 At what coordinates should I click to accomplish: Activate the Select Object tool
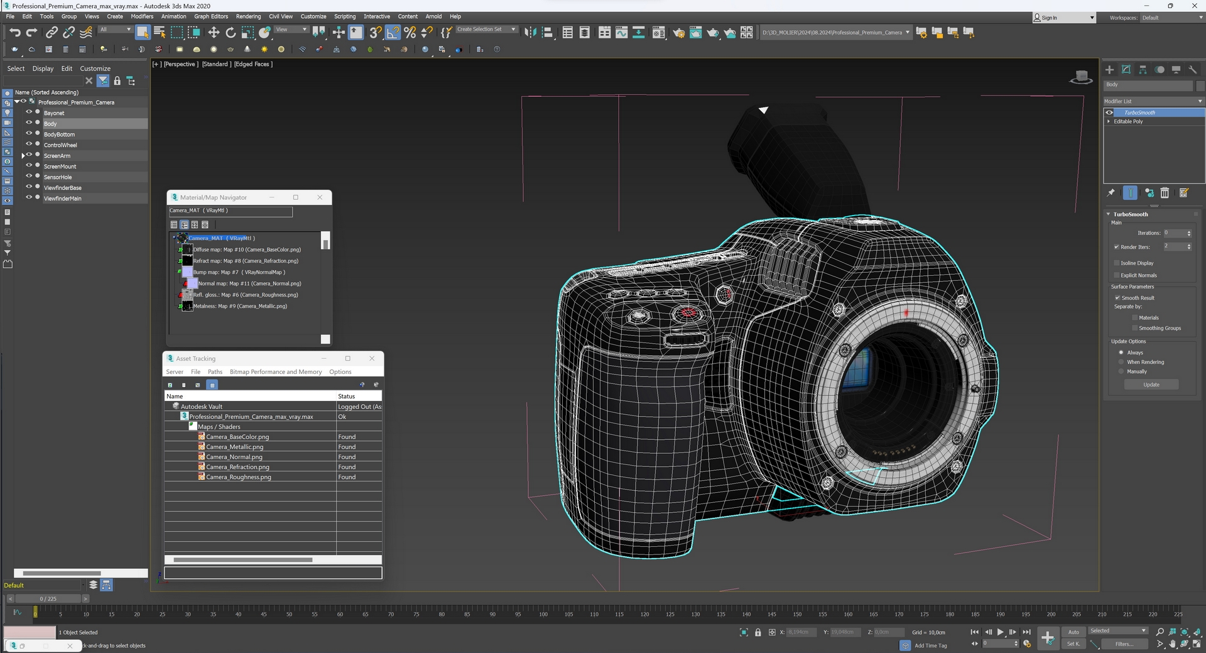(143, 32)
